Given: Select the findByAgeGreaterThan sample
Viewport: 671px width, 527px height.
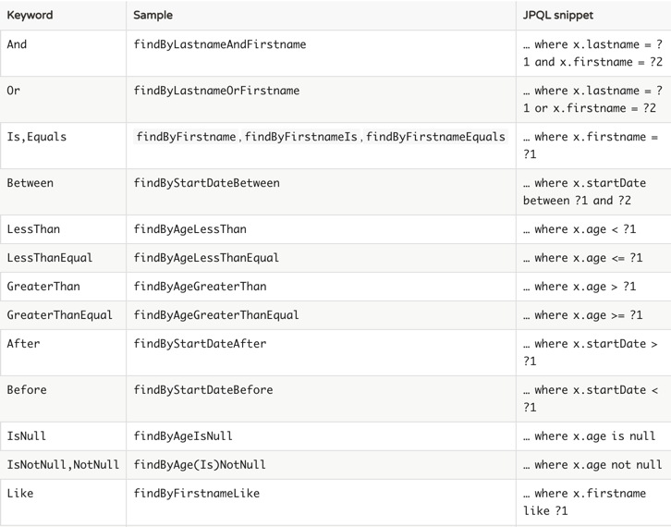Looking at the screenshot, I should [x=200, y=287].
